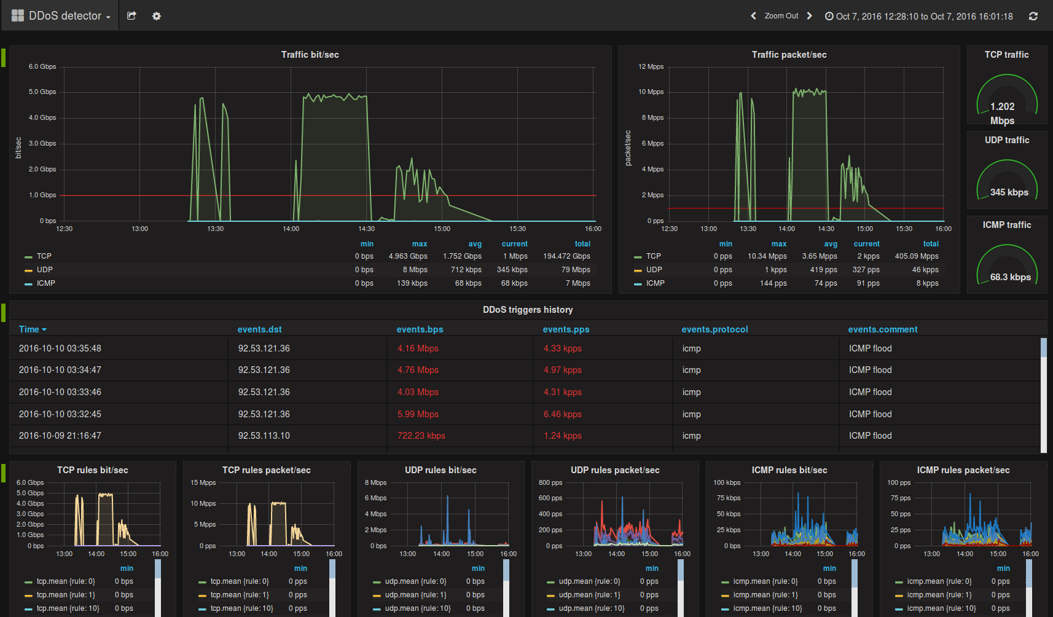Sort triggers table by events.protocol column
The image size is (1053, 617).
714,329
